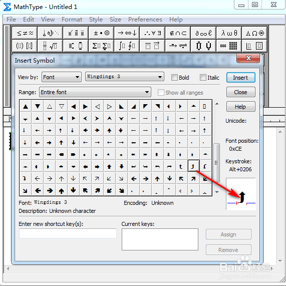286x286 pixels.
Task: Enable the Bold checkbox
Action: click(x=174, y=77)
